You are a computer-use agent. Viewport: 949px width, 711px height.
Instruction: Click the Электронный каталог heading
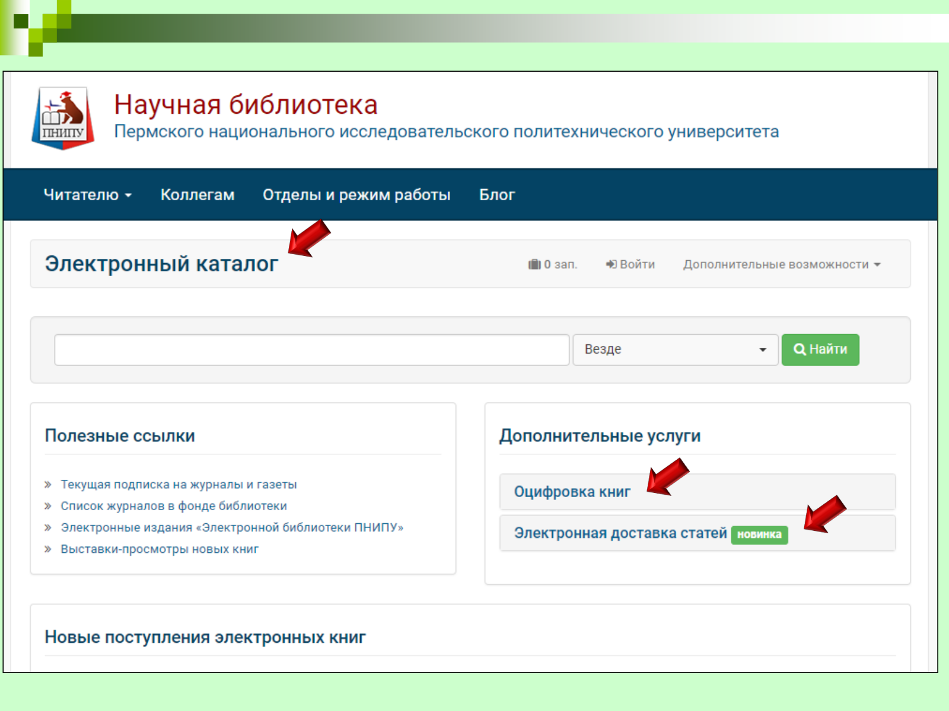161,264
